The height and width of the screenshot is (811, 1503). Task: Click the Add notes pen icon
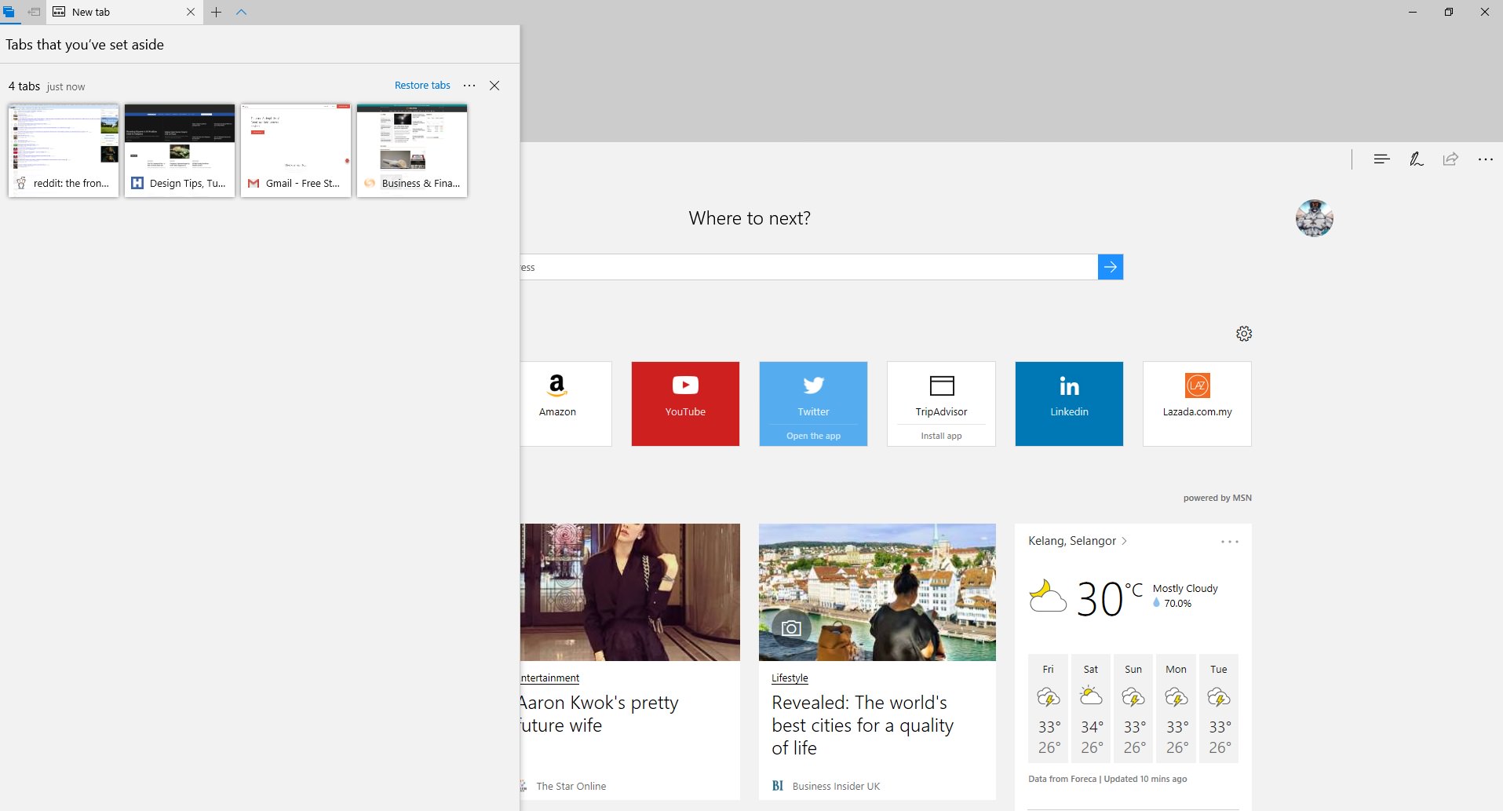[x=1417, y=159]
